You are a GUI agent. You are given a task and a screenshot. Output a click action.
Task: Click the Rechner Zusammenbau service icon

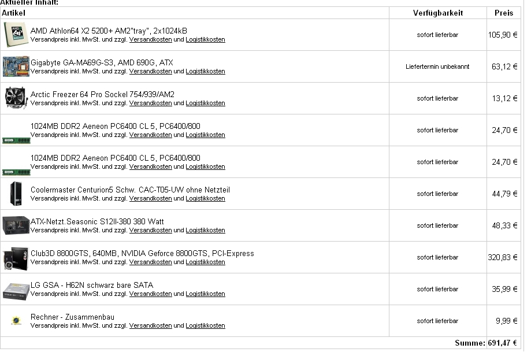coord(16,320)
